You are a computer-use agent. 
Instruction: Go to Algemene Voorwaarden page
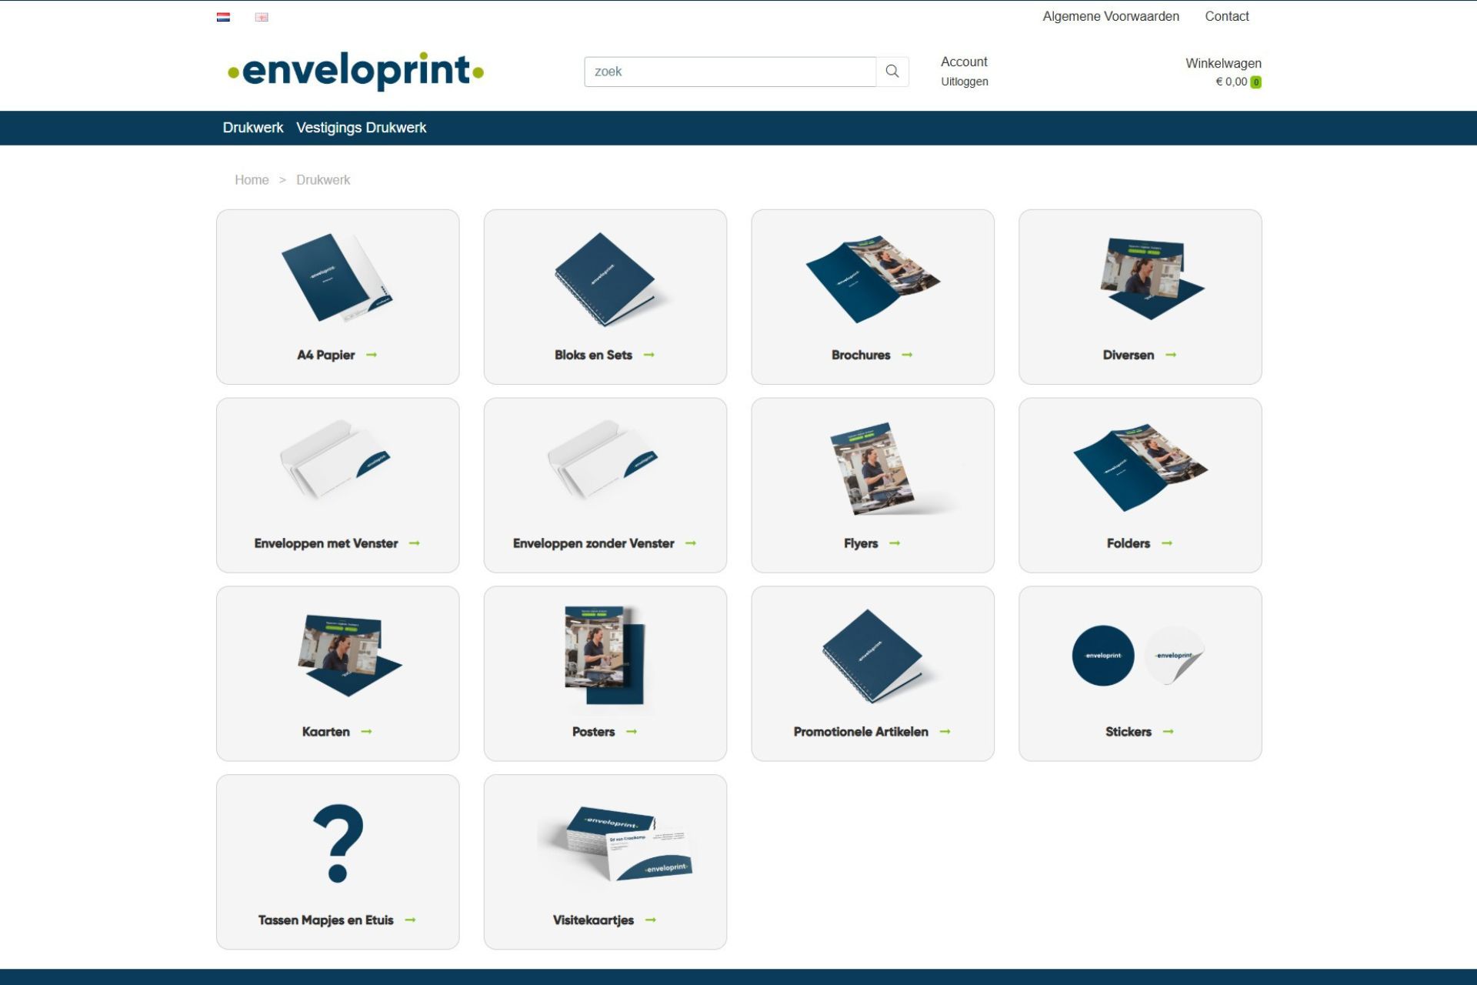(x=1110, y=16)
